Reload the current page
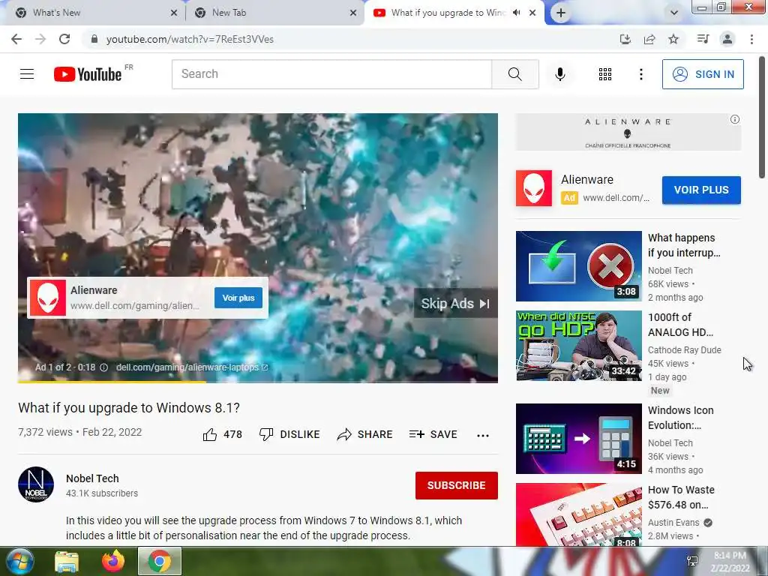The width and height of the screenshot is (768, 576). coord(64,39)
